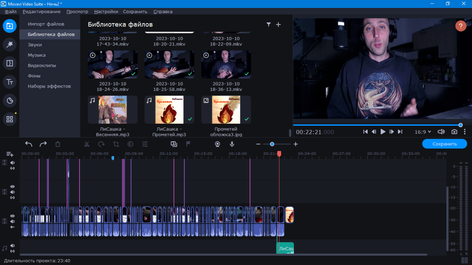Mute the second track speaker
Viewport: 472px width, 265px height.
coord(12,192)
